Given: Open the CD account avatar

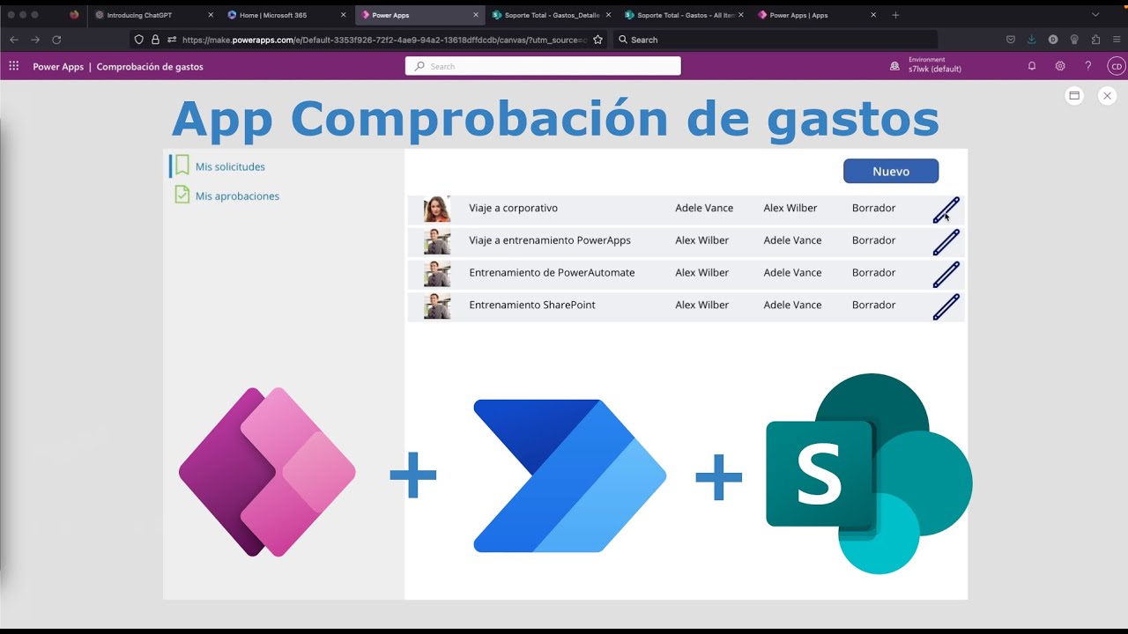Looking at the screenshot, I should coord(1116,66).
